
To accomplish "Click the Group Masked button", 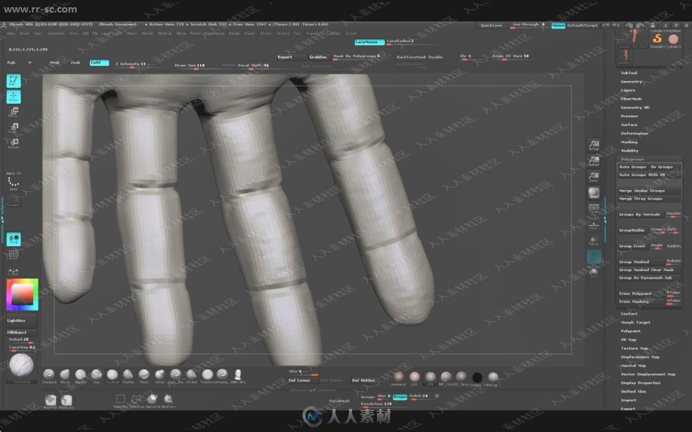I will (x=641, y=262).
